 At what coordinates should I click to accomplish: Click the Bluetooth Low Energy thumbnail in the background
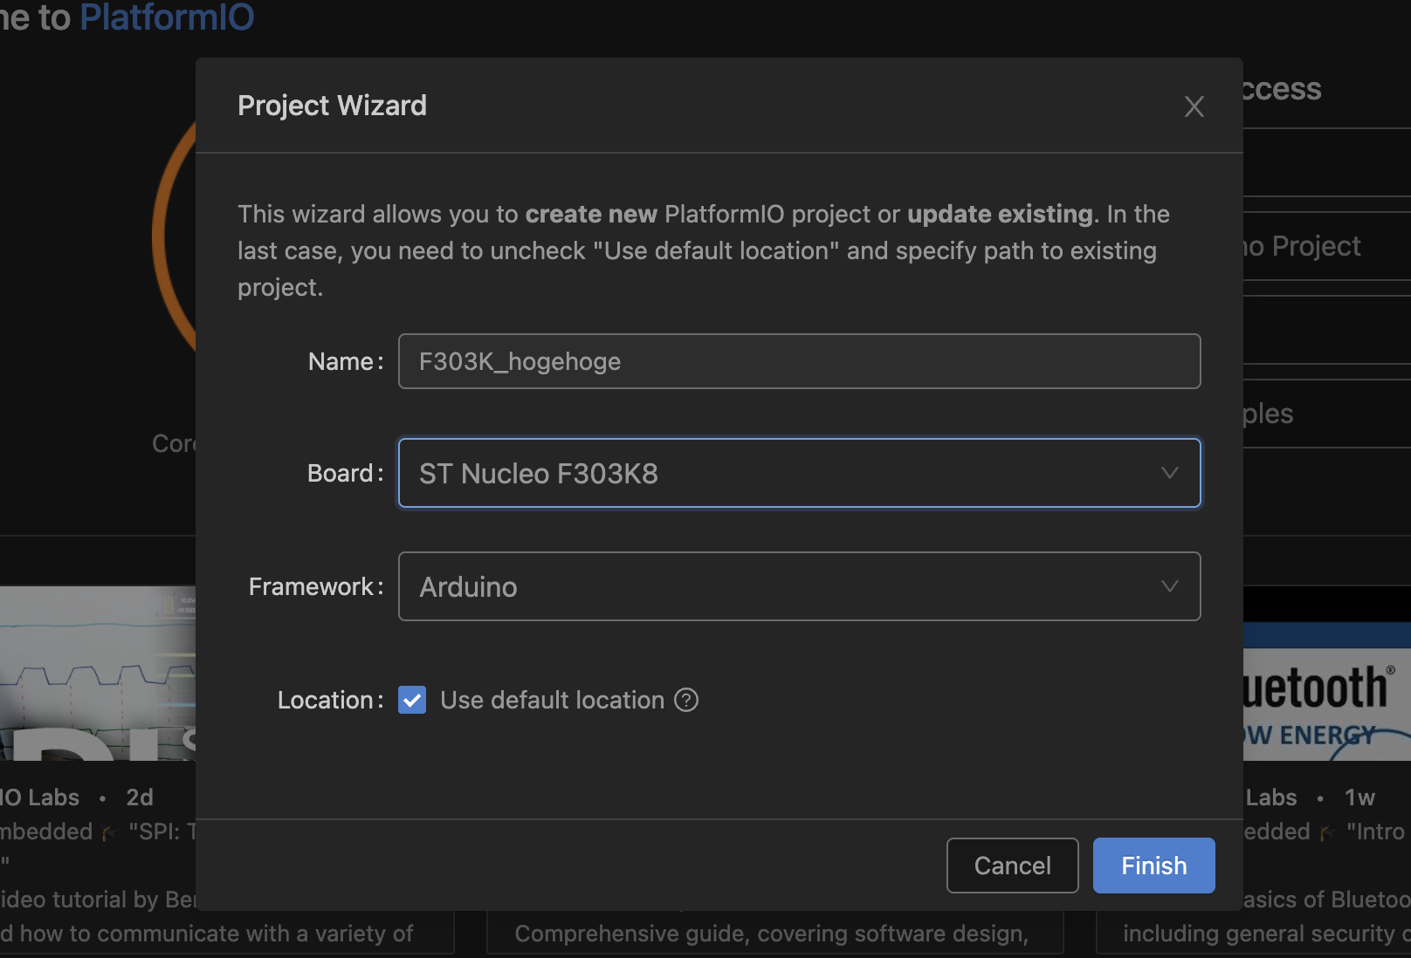(1326, 692)
